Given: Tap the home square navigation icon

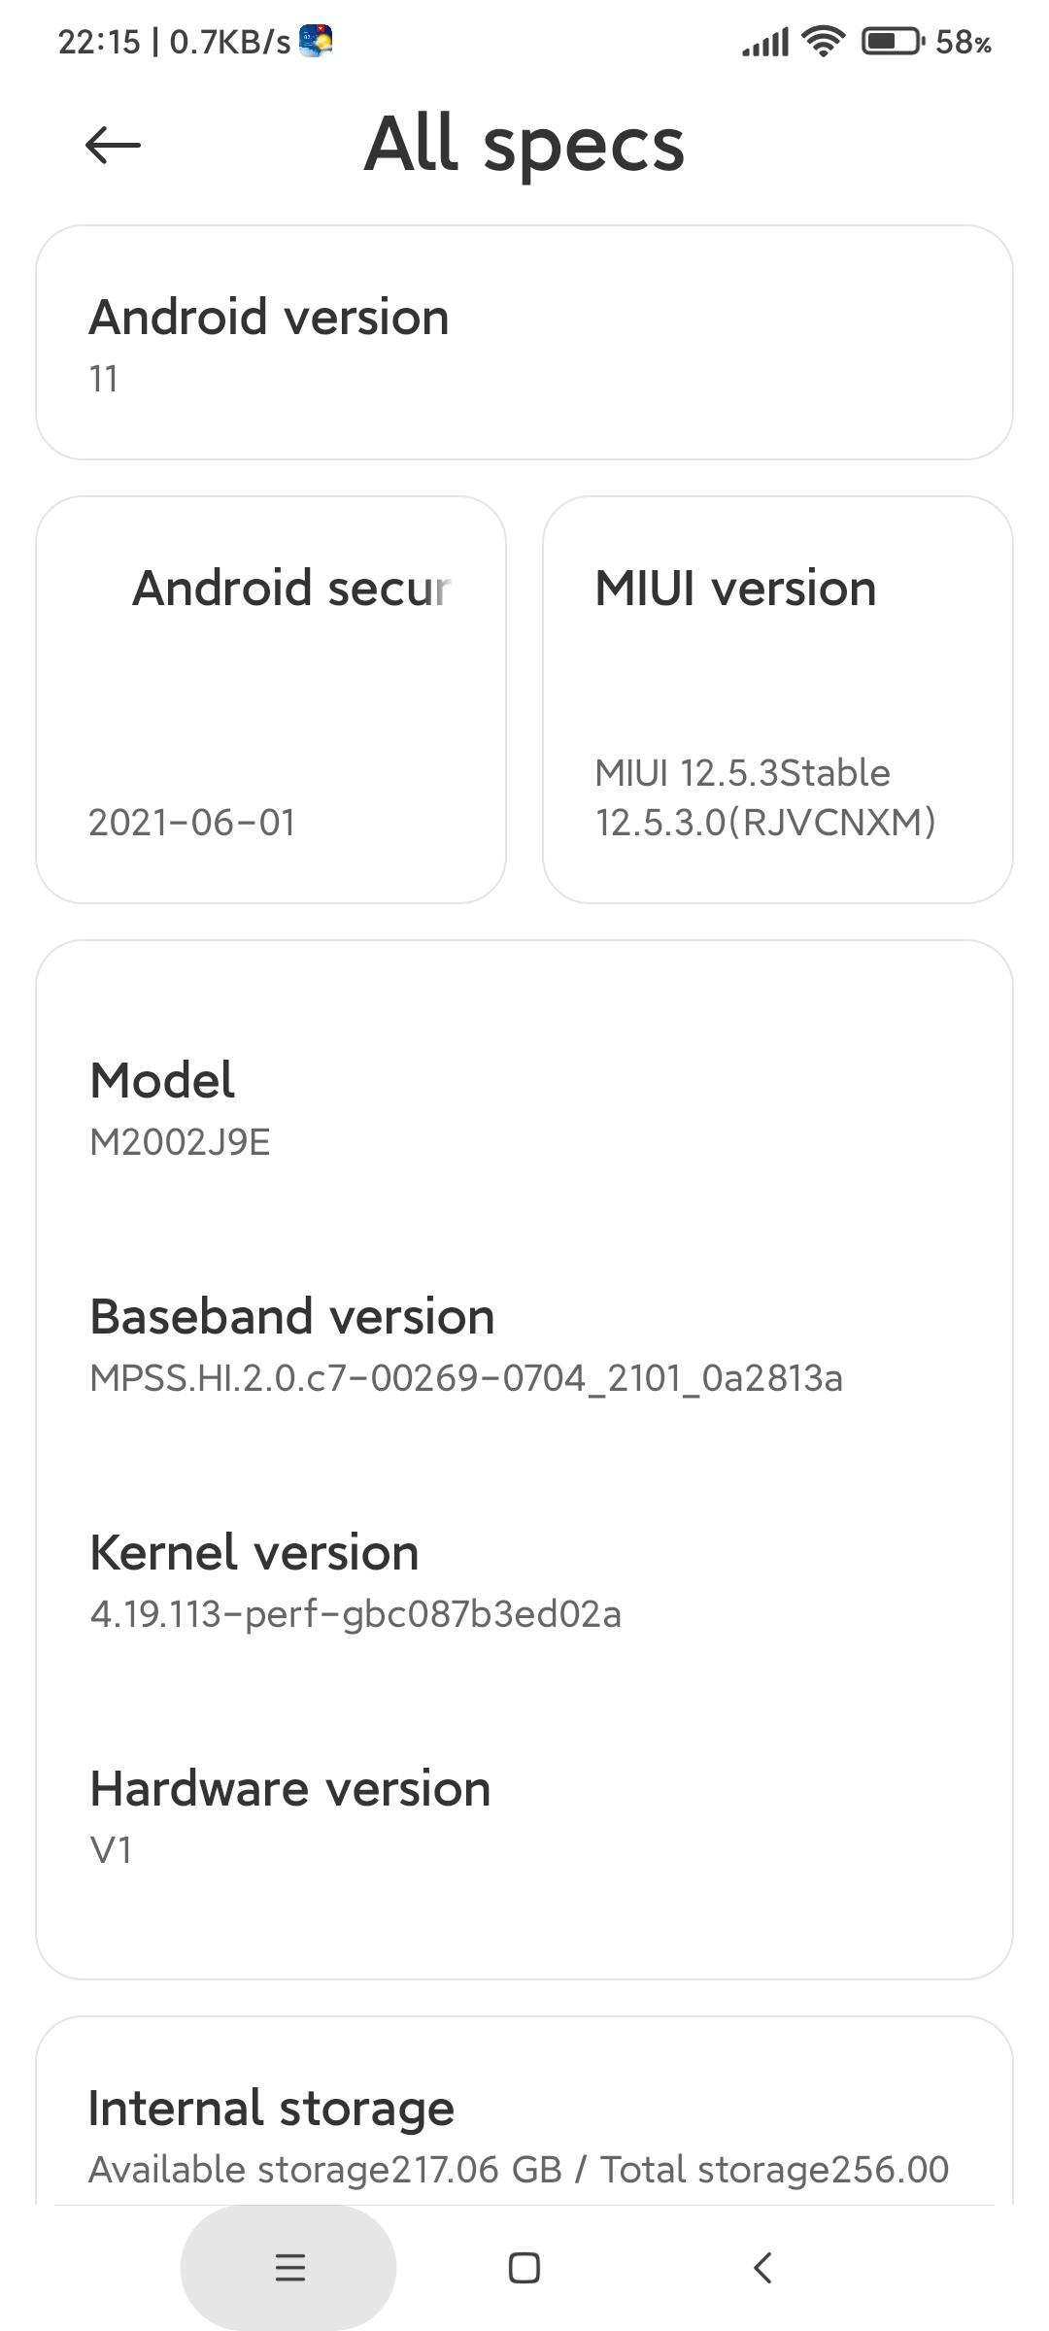Looking at the screenshot, I should (524, 2267).
